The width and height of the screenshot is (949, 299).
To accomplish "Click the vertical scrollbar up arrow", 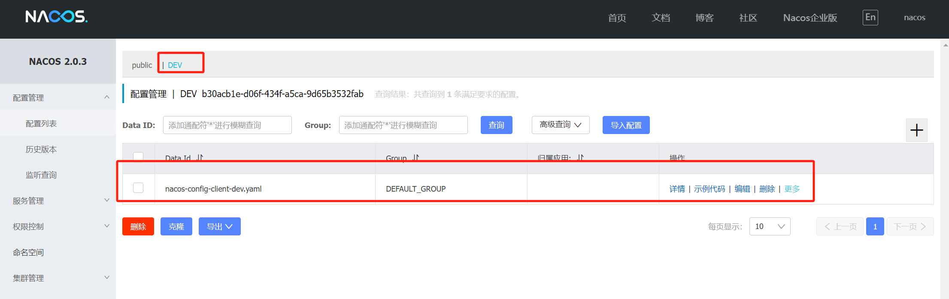I will pos(945,45).
